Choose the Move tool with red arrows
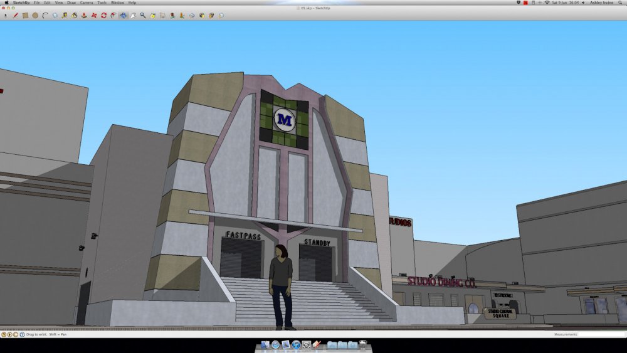This screenshot has height=353, width=627. pos(93,15)
